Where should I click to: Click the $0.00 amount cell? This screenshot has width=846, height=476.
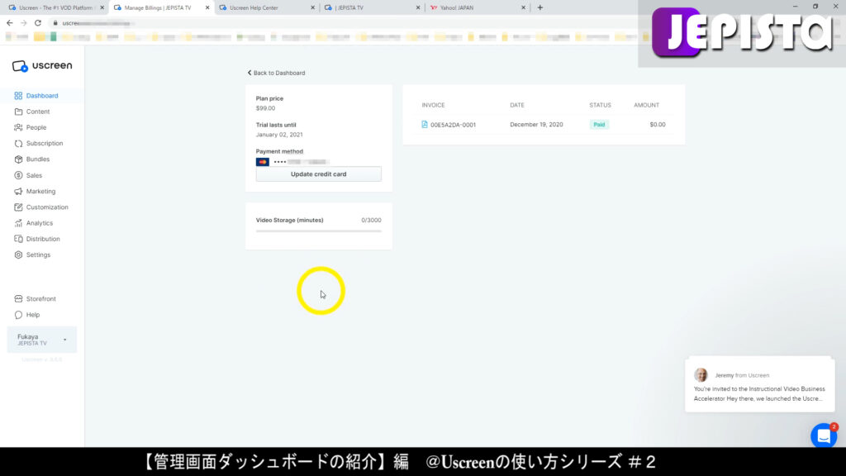click(x=658, y=125)
